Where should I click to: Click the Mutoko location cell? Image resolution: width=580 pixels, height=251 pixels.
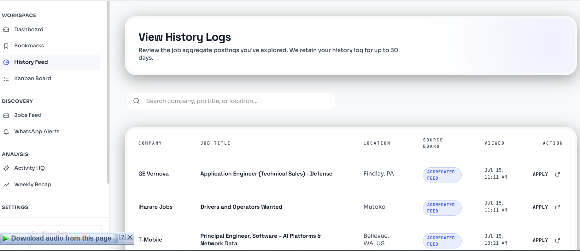point(374,207)
